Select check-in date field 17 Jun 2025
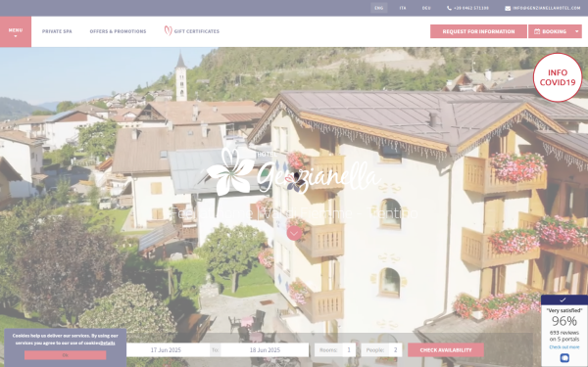 tap(166, 350)
